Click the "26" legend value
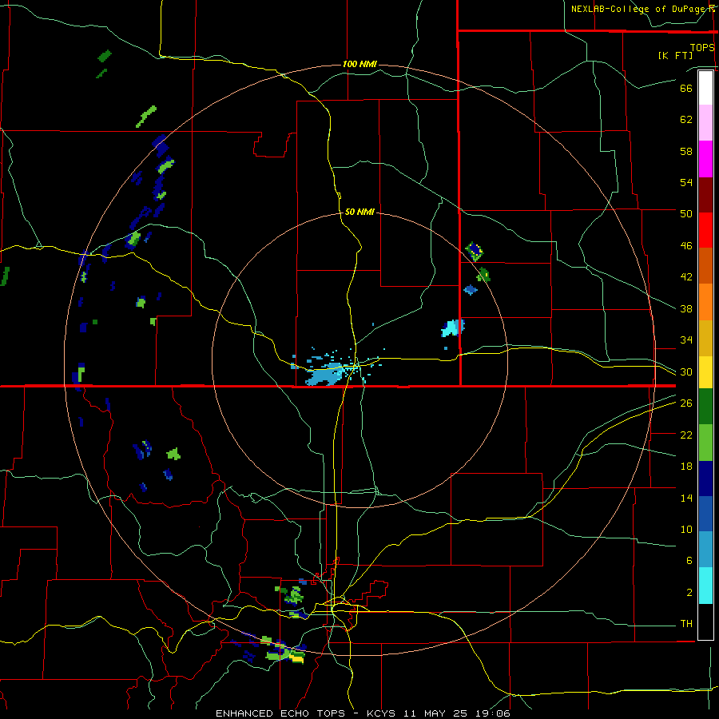 686,403
